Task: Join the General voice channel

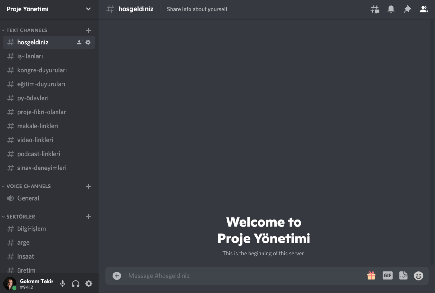Action: click(x=28, y=198)
